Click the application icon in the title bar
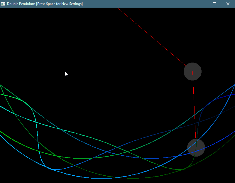Image resolution: width=235 pixels, height=183 pixels. click(x=3, y=4)
